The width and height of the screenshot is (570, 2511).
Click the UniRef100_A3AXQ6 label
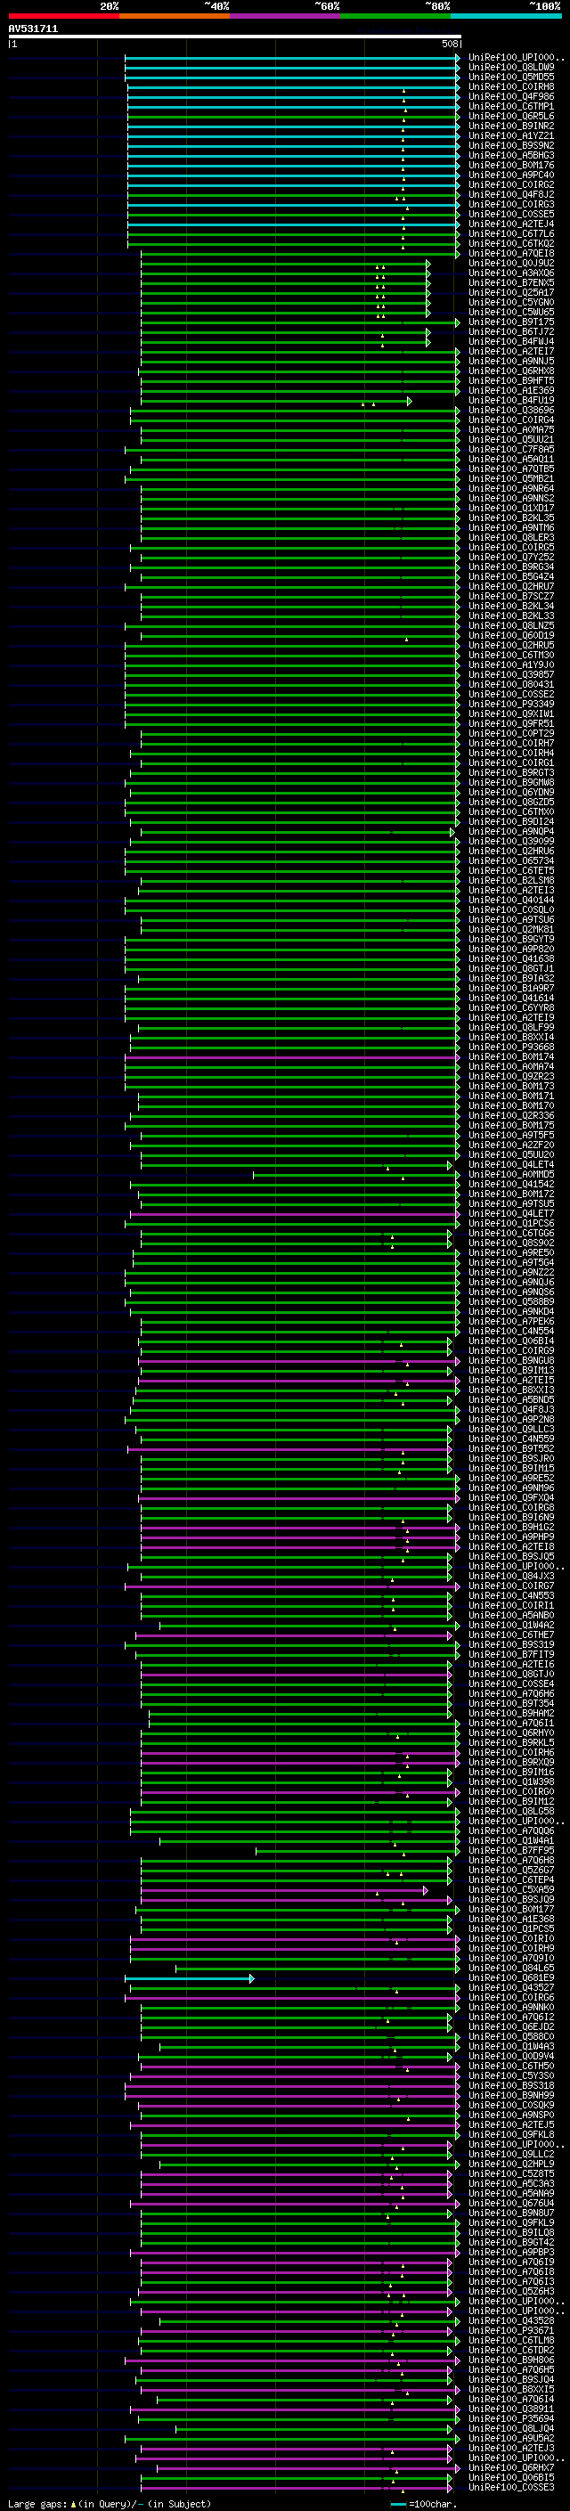tap(511, 274)
